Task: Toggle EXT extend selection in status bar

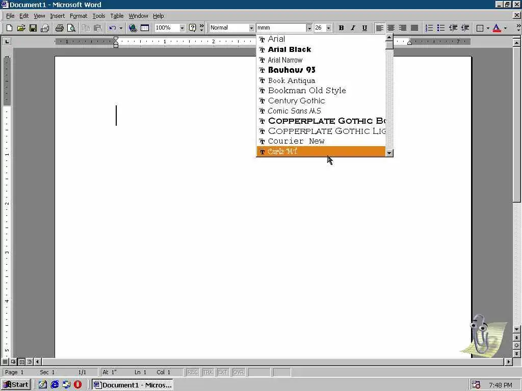Action: pyautogui.click(x=222, y=372)
